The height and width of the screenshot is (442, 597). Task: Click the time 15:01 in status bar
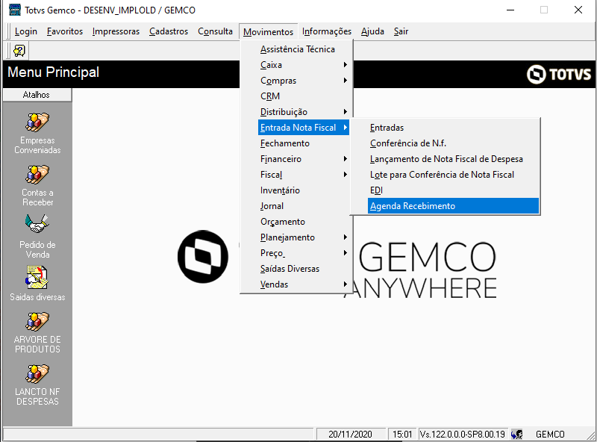402,434
